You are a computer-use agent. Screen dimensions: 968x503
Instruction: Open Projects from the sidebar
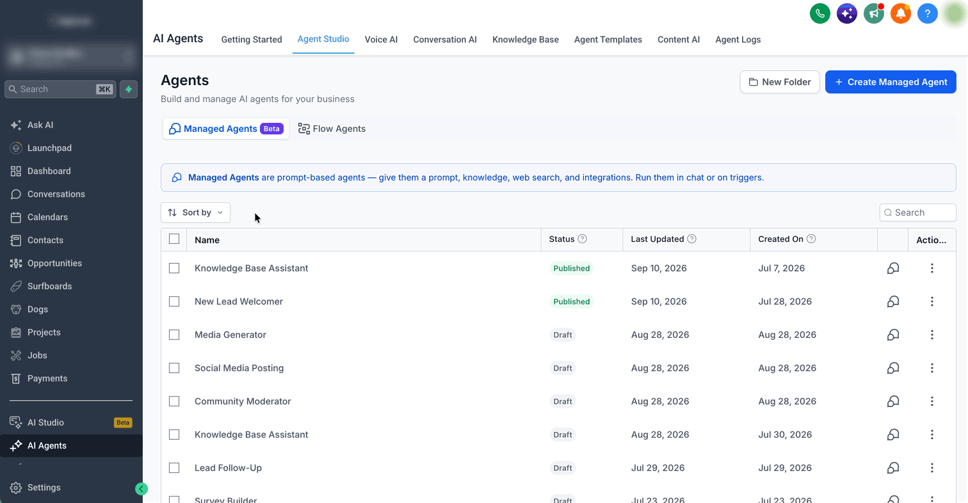coord(71,332)
